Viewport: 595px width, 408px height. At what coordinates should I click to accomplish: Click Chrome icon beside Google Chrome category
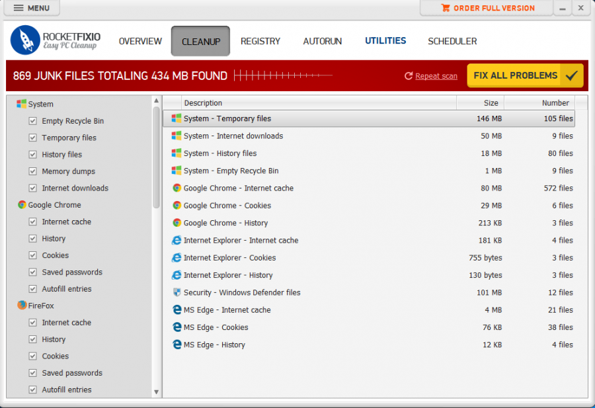[x=22, y=204]
